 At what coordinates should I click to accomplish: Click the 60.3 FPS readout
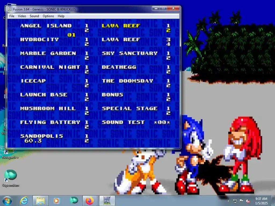pyautogui.click(x=33, y=141)
